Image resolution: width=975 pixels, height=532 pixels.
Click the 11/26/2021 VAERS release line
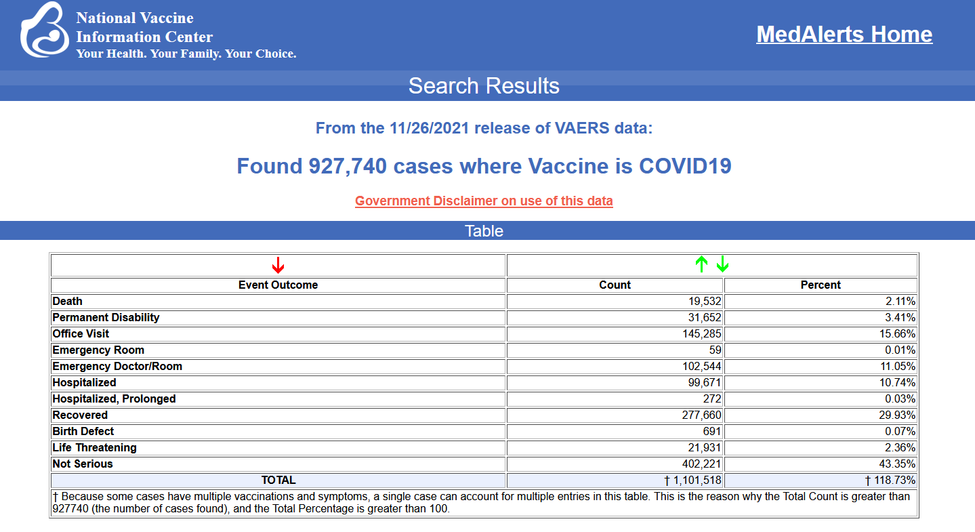coord(484,127)
